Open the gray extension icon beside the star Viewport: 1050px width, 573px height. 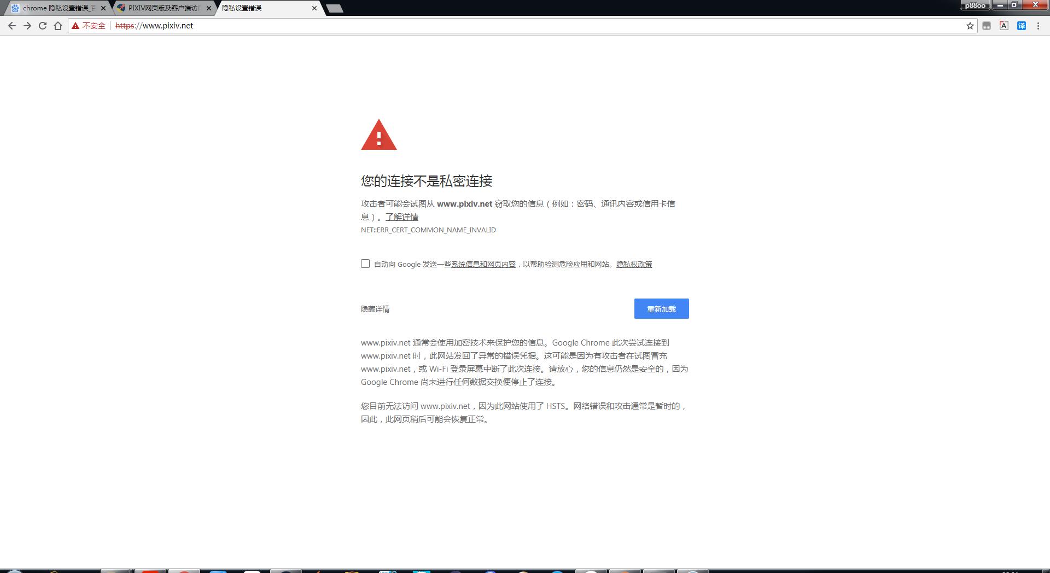(x=987, y=26)
